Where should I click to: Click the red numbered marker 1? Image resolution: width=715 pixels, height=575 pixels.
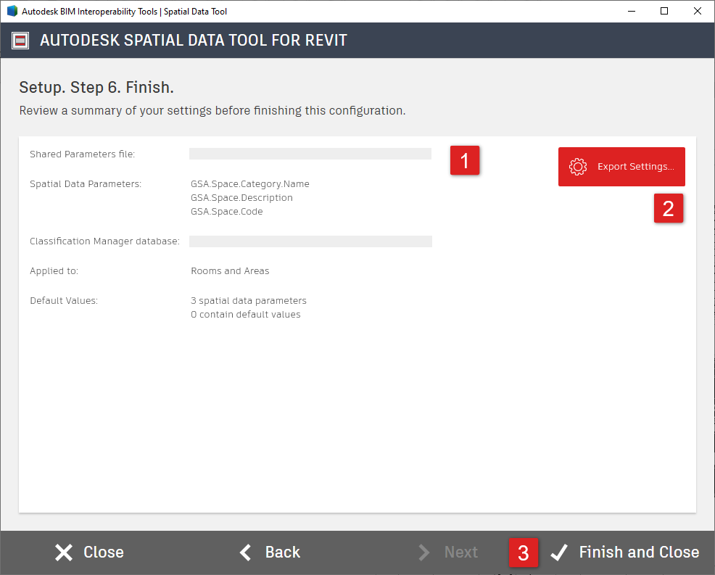click(x=465, y=160)
